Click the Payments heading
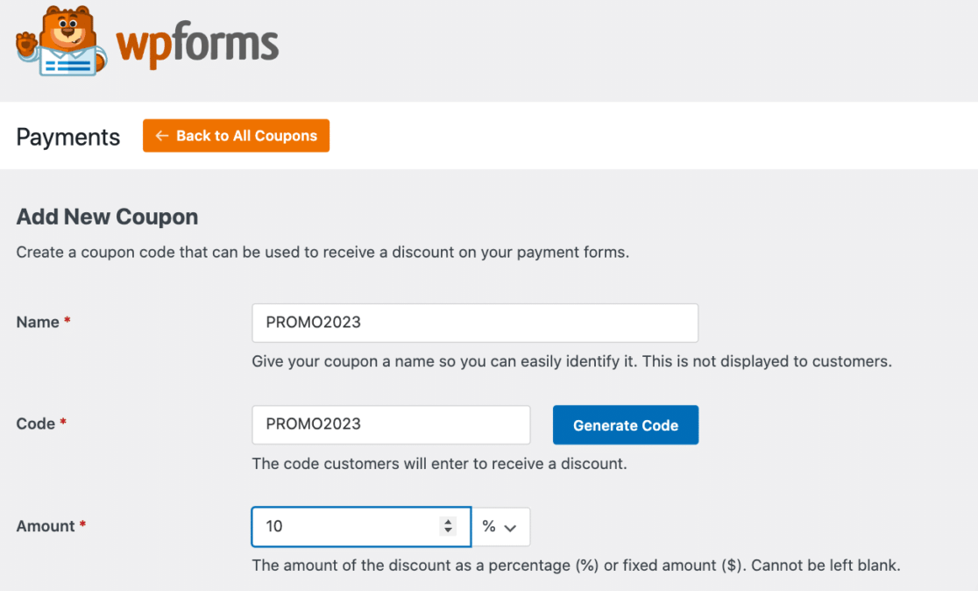Viewport: 978px width, 591px height. (67, 137)
